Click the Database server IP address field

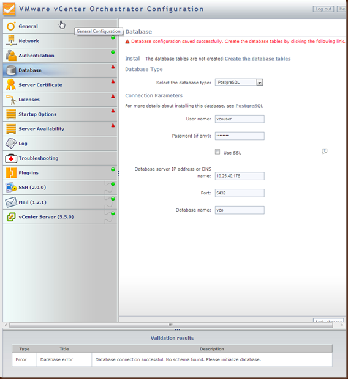pyautogui.click(x=240, y=176)
